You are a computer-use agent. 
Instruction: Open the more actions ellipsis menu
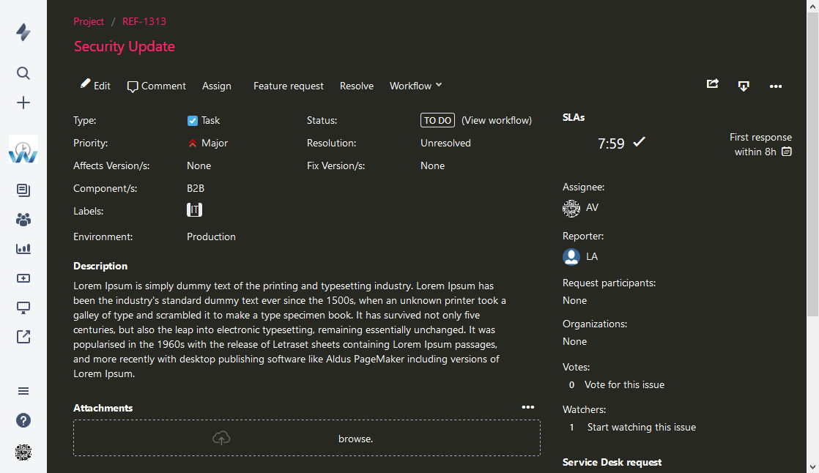tap(776, 86)
